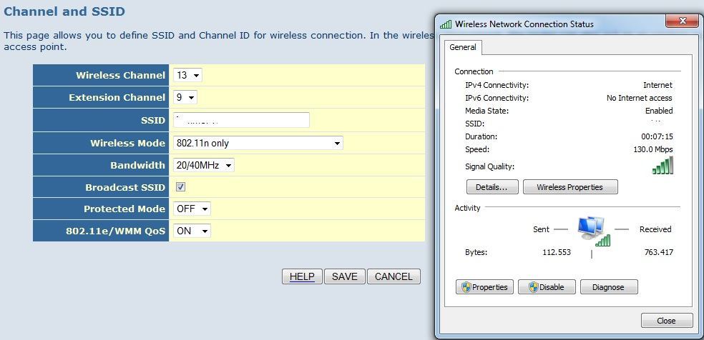Click the Close button at dialog bottom
Screen dimensions: 704x340
click(x=666, y=320)
